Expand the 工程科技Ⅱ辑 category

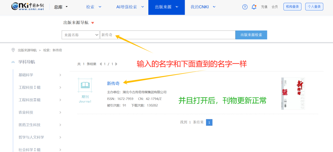coord(40,100)
